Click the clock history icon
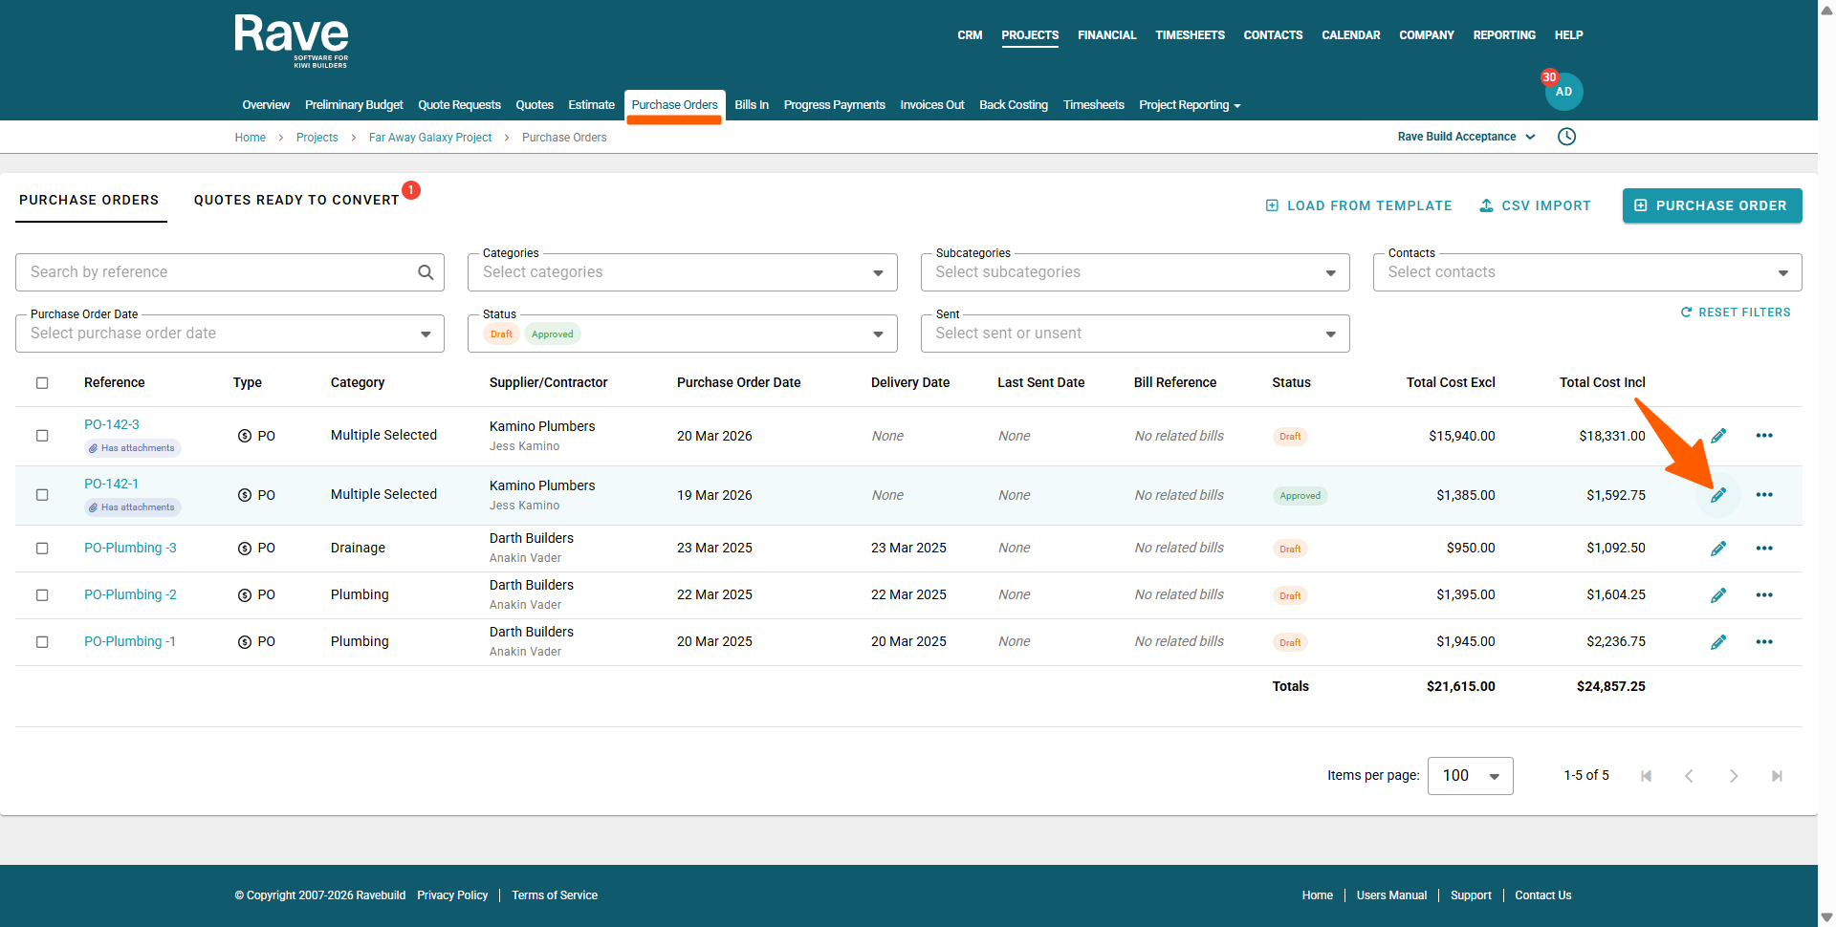The image size is (1836, 927). click(x=1566, y=137)
